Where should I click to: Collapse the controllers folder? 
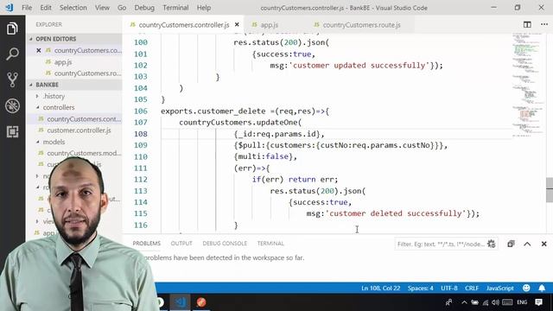[x=59, y=107]
